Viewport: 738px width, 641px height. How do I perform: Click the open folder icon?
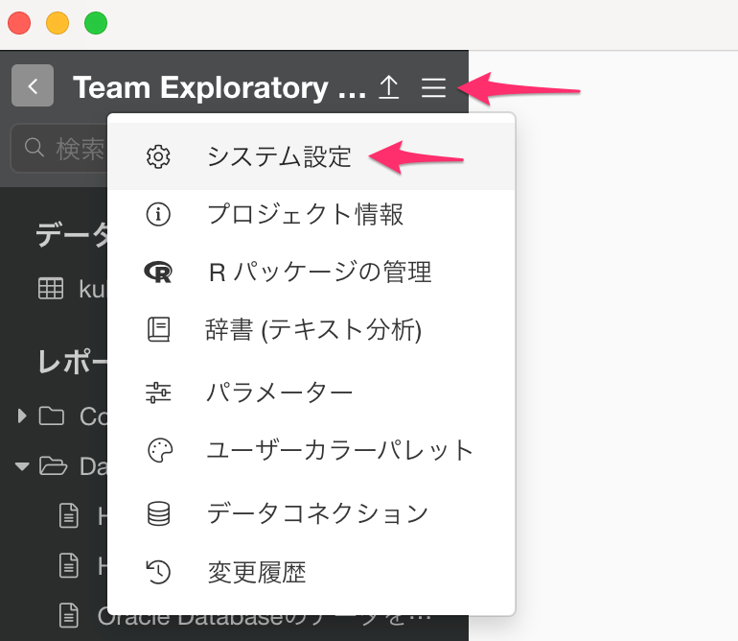pos(53,465)
